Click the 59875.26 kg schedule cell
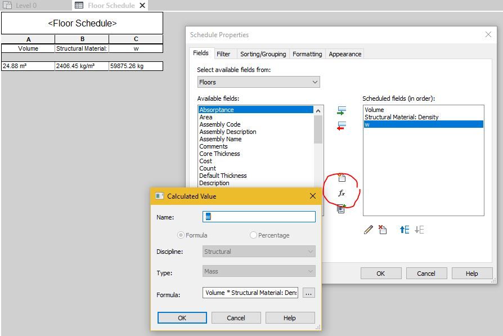 [x=136, y=66]
